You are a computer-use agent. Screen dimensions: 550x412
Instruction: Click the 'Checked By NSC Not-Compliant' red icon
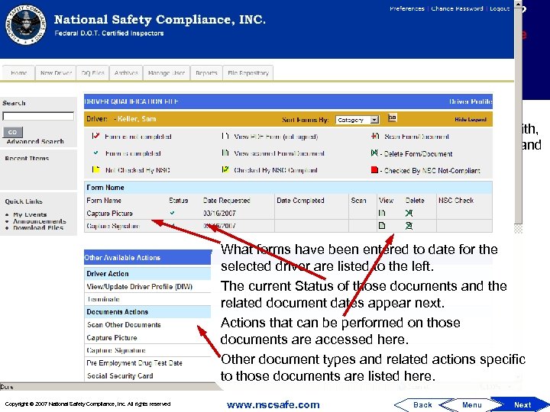[374, 170]
